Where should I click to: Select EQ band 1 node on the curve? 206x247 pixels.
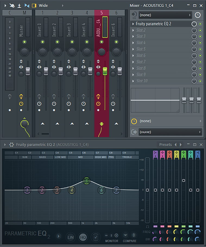pyautogui.click(x=27, y=190)
